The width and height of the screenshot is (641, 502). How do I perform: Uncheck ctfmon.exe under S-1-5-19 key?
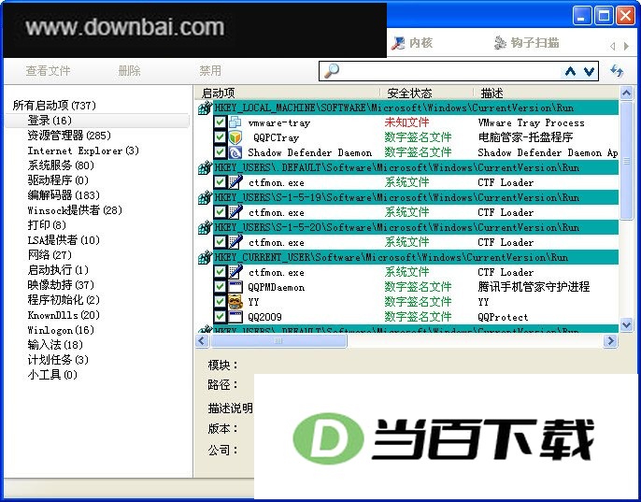(x=220, y=212)
